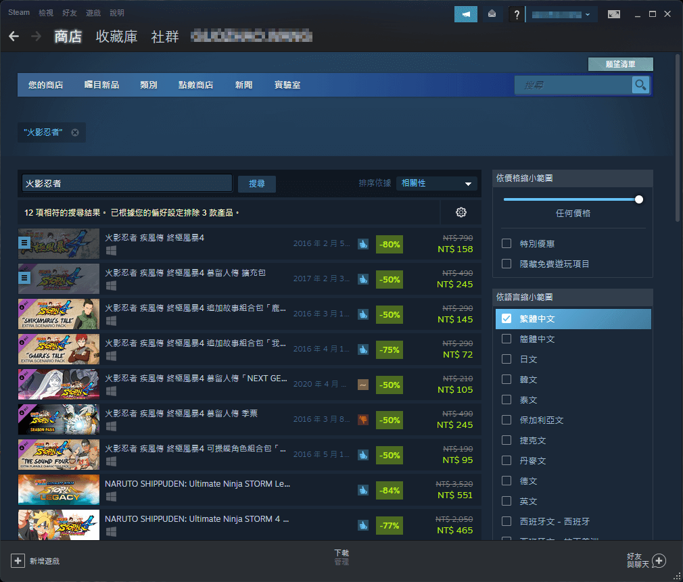The width and height of the screenshot is (683, 582).
Task: Open the green announcements megaphone icon
Action: 466,14
